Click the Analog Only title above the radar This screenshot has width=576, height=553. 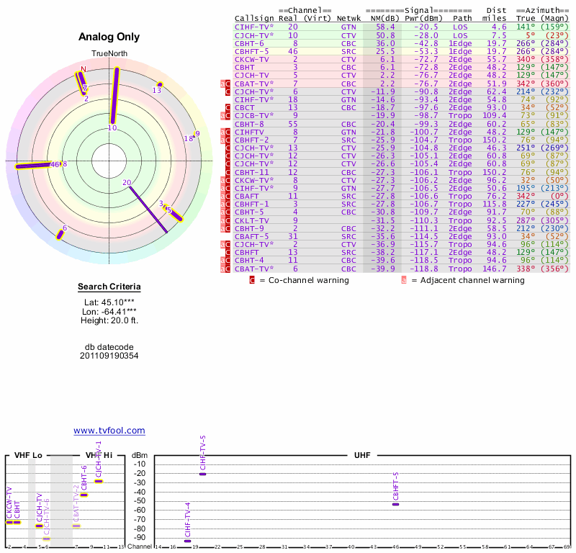pos(109,37)
